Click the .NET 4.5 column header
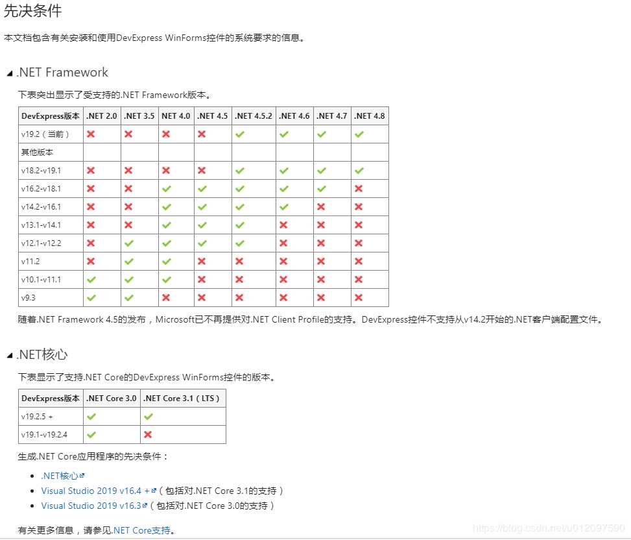Screen dimensions: 631x540 point(213,116)
